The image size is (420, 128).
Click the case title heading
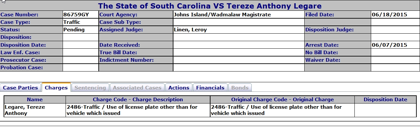coord(210,6)
